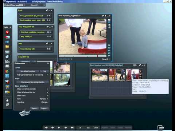The height and width of the screenshot is (131, 175).
Task: Open the video player tool below Record
Action: click(x=7, y=37)
